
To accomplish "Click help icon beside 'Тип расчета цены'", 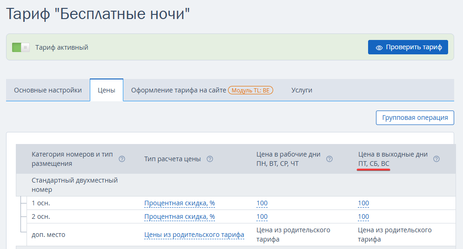I will click(210, 159).
